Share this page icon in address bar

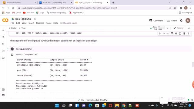pos(170,8)
